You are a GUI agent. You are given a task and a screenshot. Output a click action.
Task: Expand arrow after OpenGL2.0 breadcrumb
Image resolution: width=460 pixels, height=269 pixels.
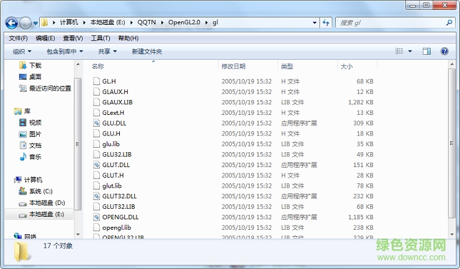click(207, 22)
